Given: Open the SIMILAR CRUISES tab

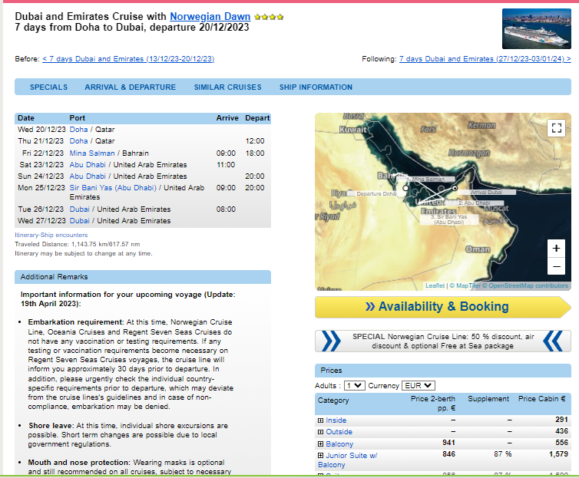Looking at the screenshot, I should (x=227, y=87).
